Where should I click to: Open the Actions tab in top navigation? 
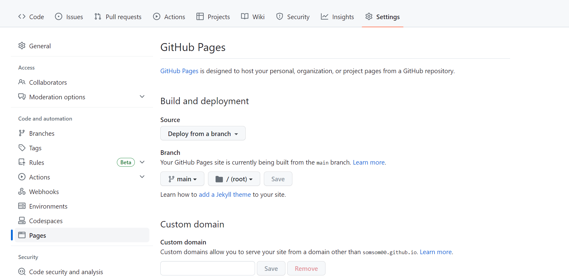(x=169, y=17)
